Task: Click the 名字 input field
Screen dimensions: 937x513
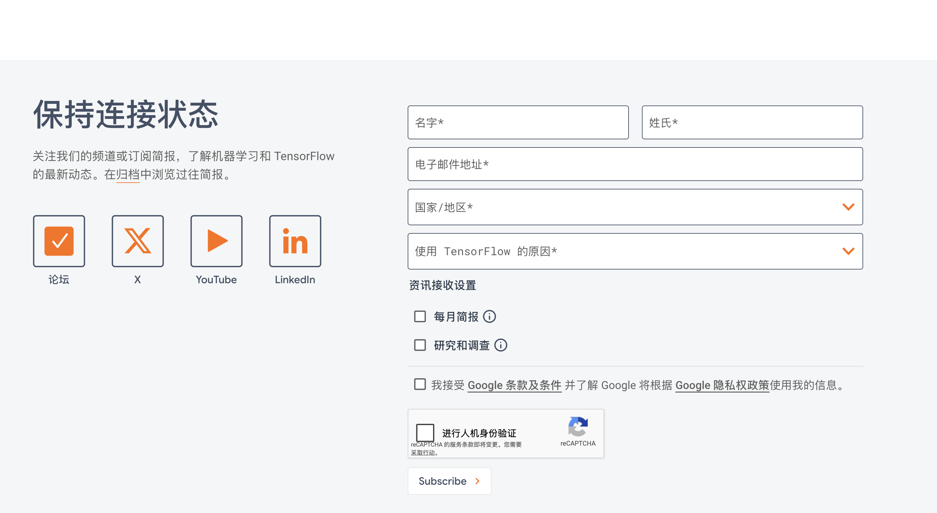Action: point(518,123)
